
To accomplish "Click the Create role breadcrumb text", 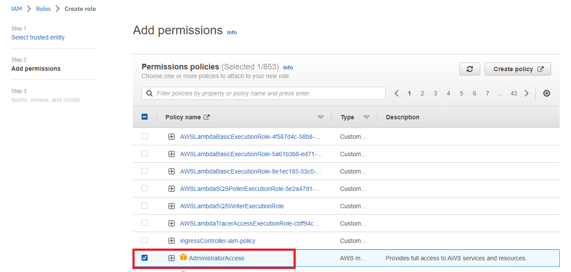I will pos(80,9).
